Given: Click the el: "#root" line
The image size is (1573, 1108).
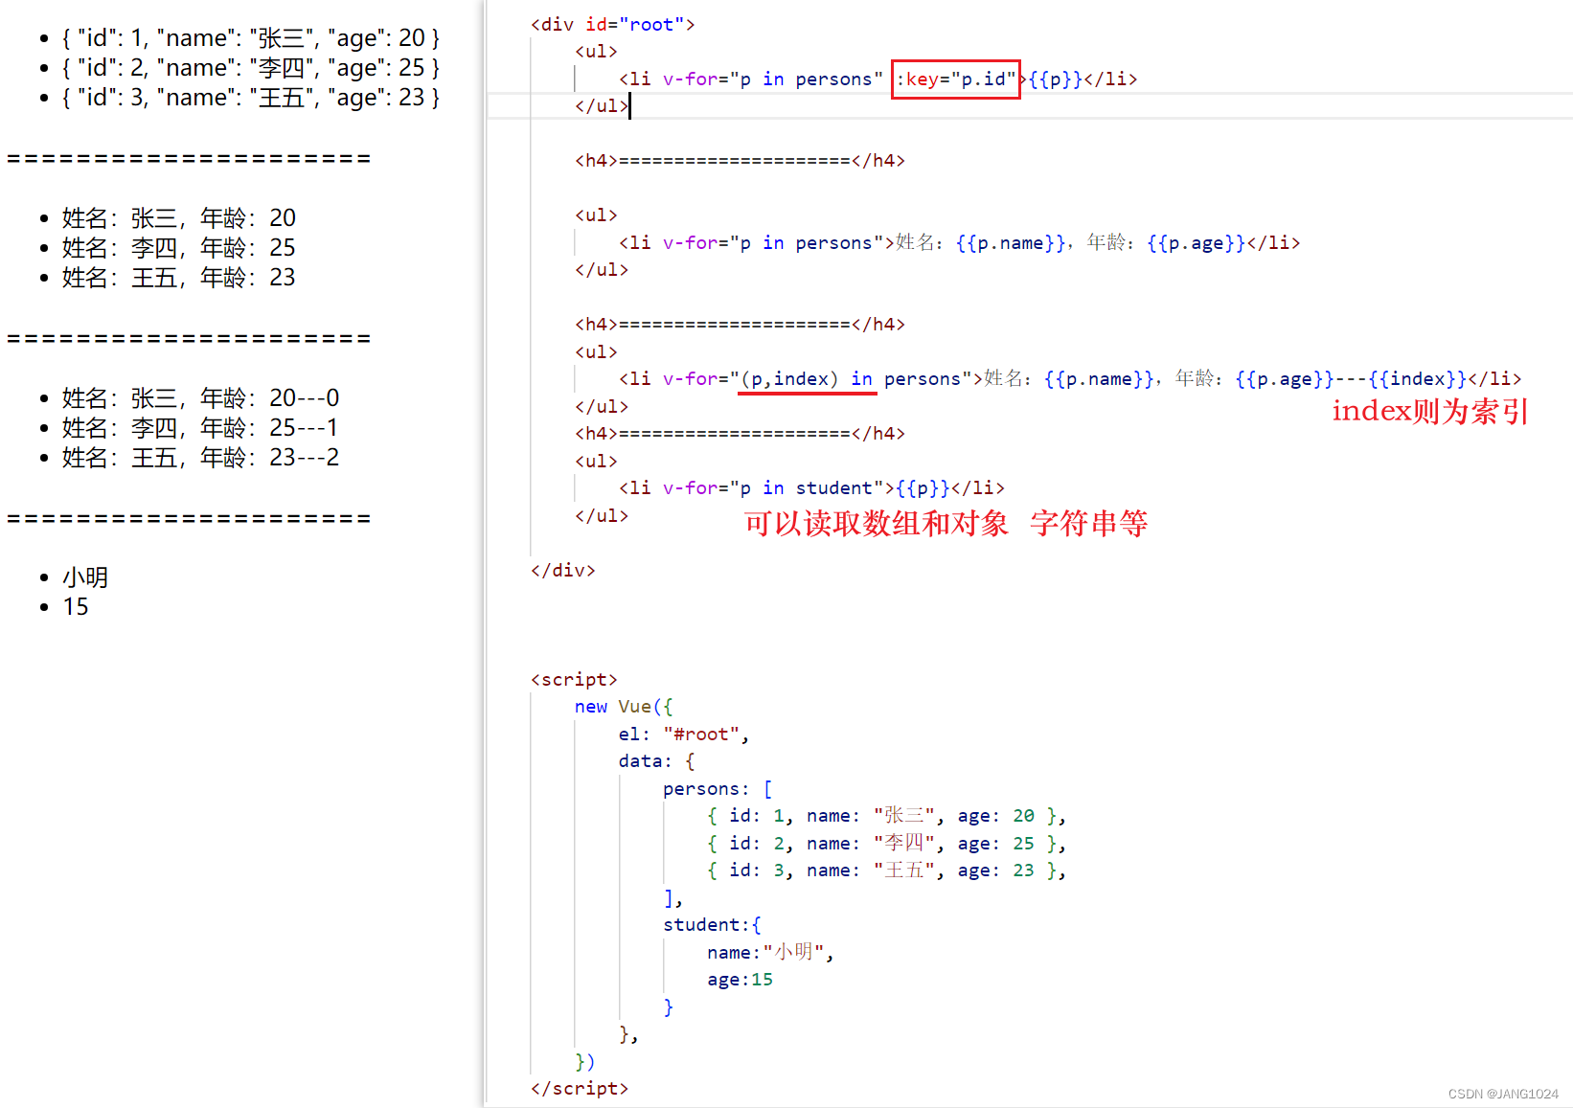Looking at the screenshot, I should pyautogui.click(x=684, y=735).
